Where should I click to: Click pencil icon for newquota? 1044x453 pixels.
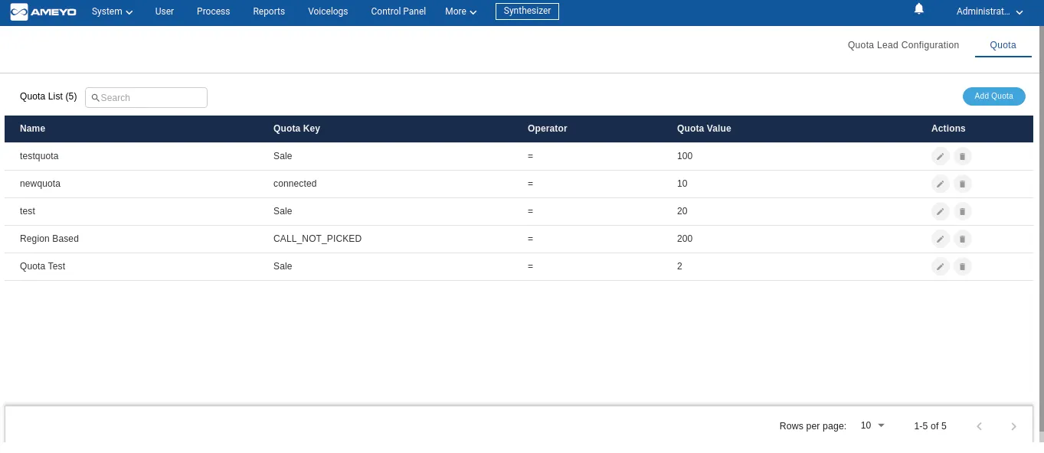(x=940, y=184)
